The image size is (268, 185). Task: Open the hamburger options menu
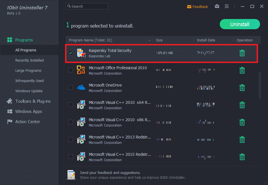pyautogui.click(x=227, y=6)
